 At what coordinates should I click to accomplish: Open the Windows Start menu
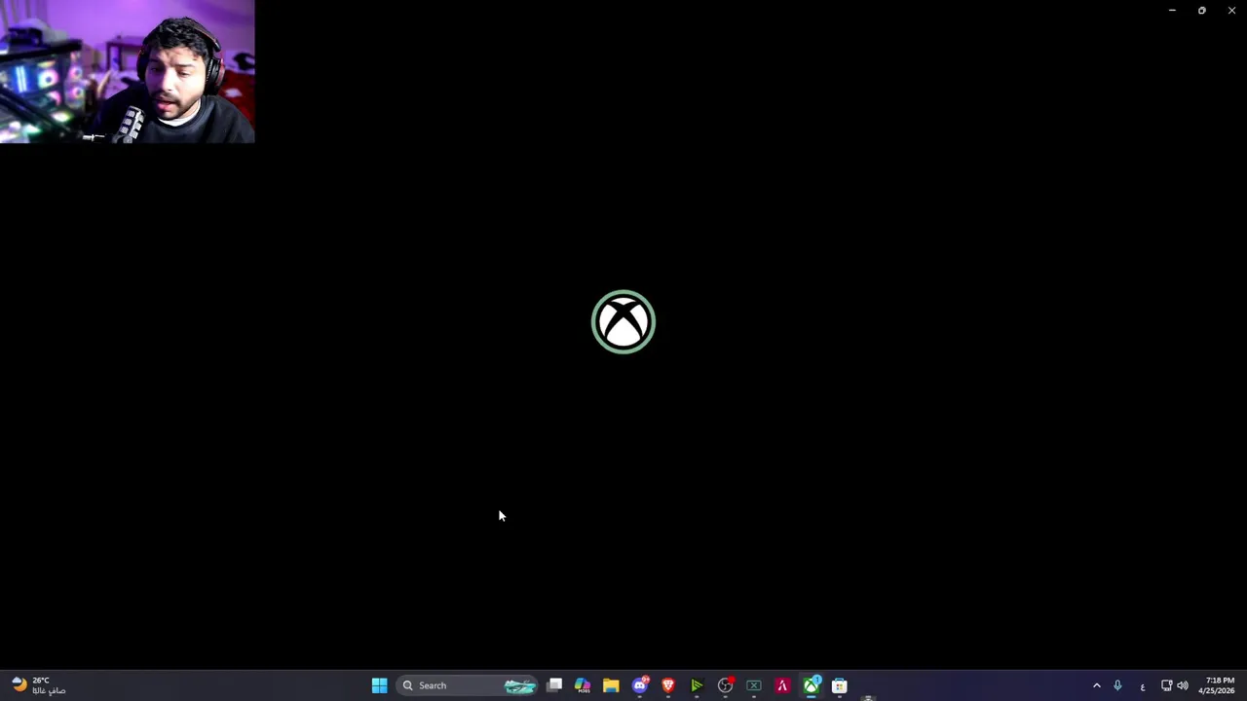coord(379,685)
